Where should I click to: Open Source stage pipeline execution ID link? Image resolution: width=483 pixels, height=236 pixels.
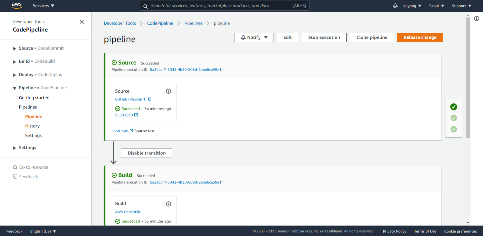[x=186, y=69]
